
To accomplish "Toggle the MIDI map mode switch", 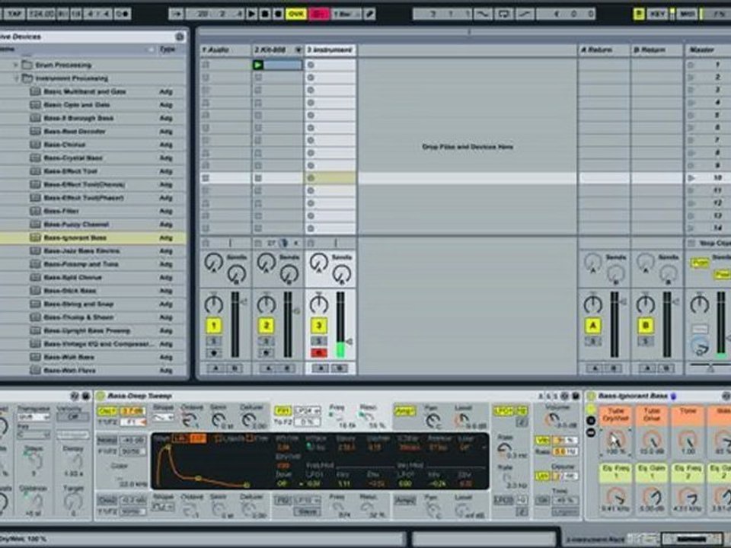I will 687,14.
